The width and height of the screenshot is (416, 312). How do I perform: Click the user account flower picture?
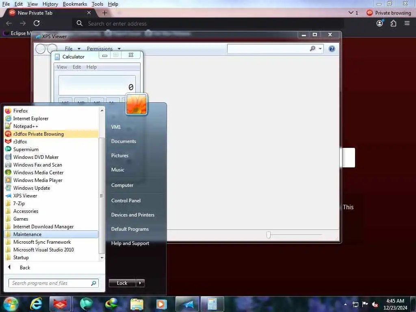pos(136,104)
